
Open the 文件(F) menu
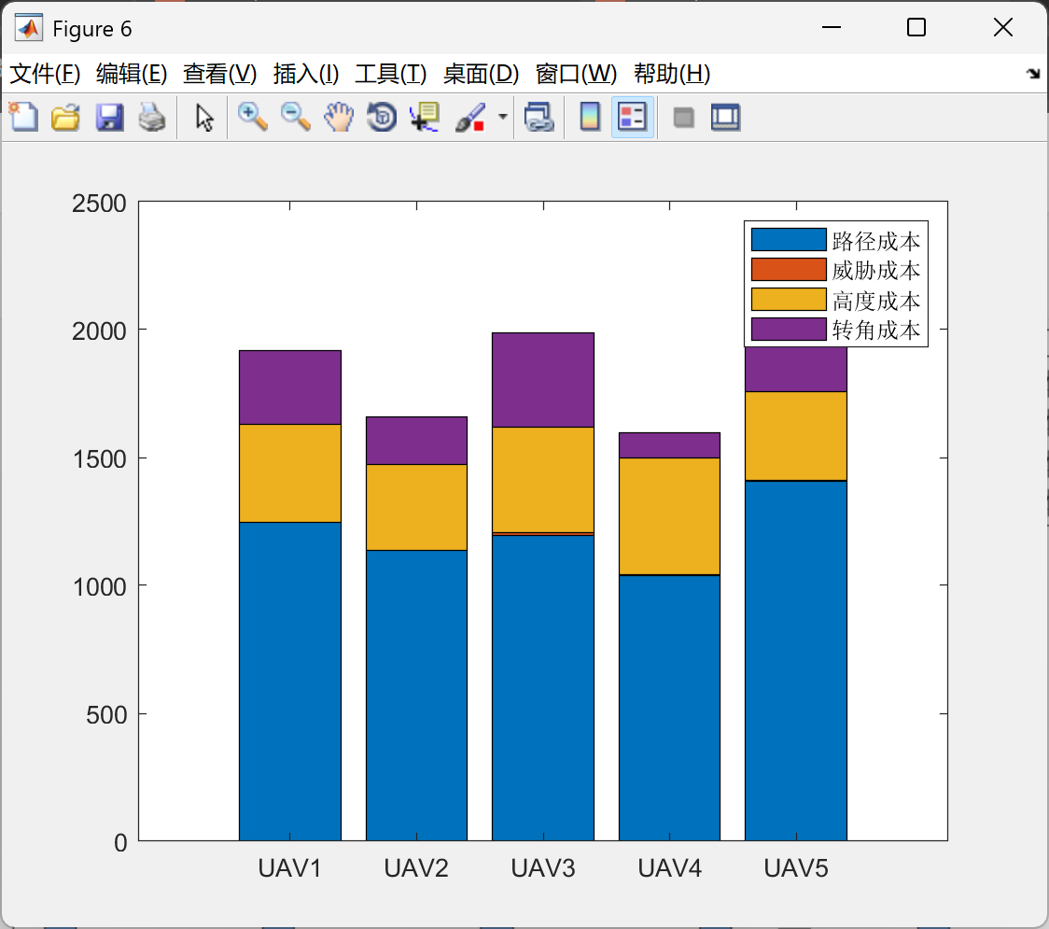point(45,74)
